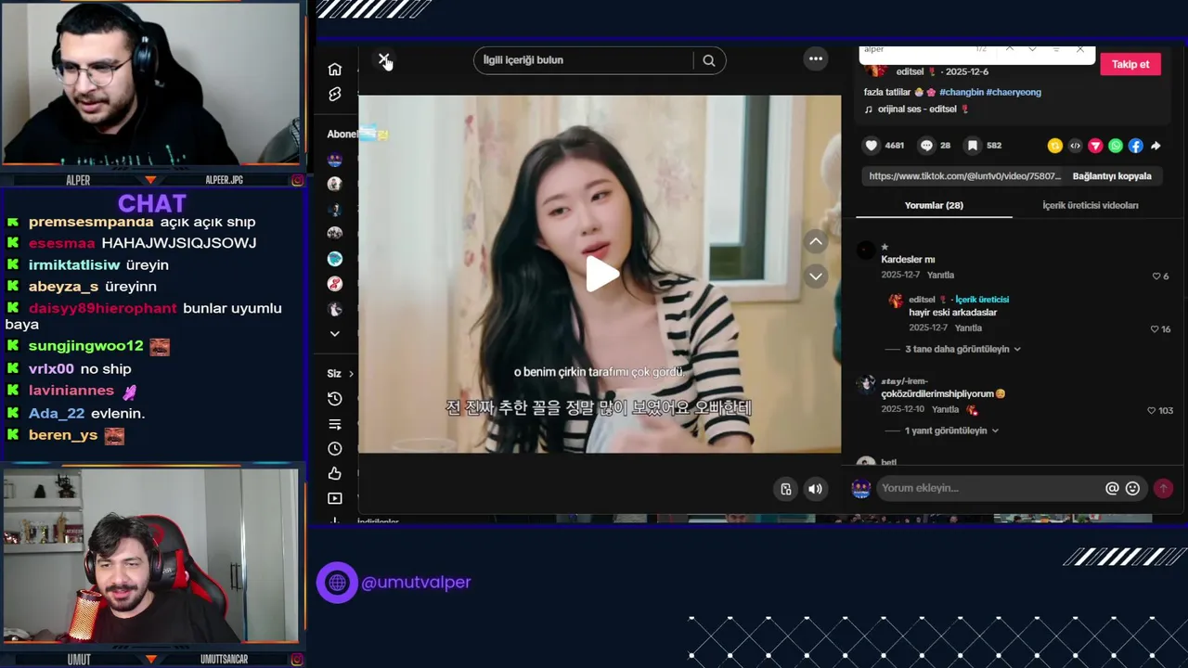
Task: Click the Instagram icon next to ALPEER.JPG
Action: click(x=297, y=180)
